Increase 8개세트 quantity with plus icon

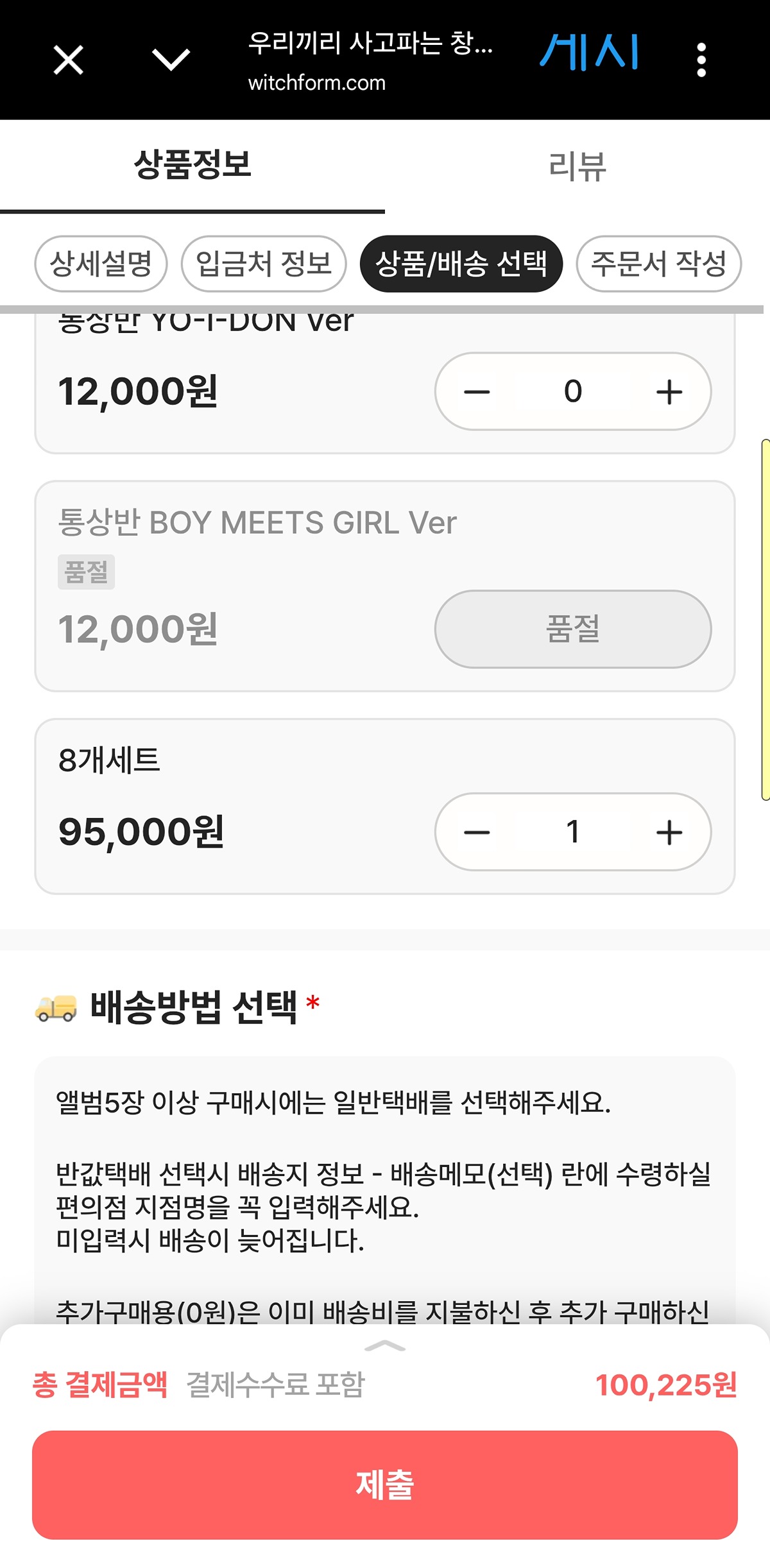tap(669, 832)
